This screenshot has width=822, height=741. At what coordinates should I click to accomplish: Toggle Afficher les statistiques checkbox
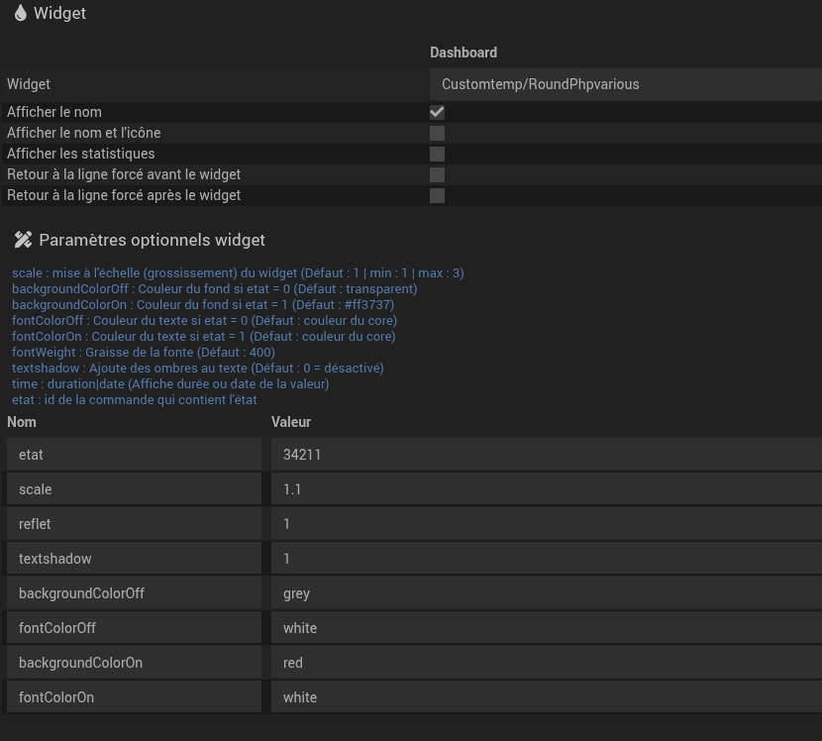pyautogui.click(x=437, y=154)
